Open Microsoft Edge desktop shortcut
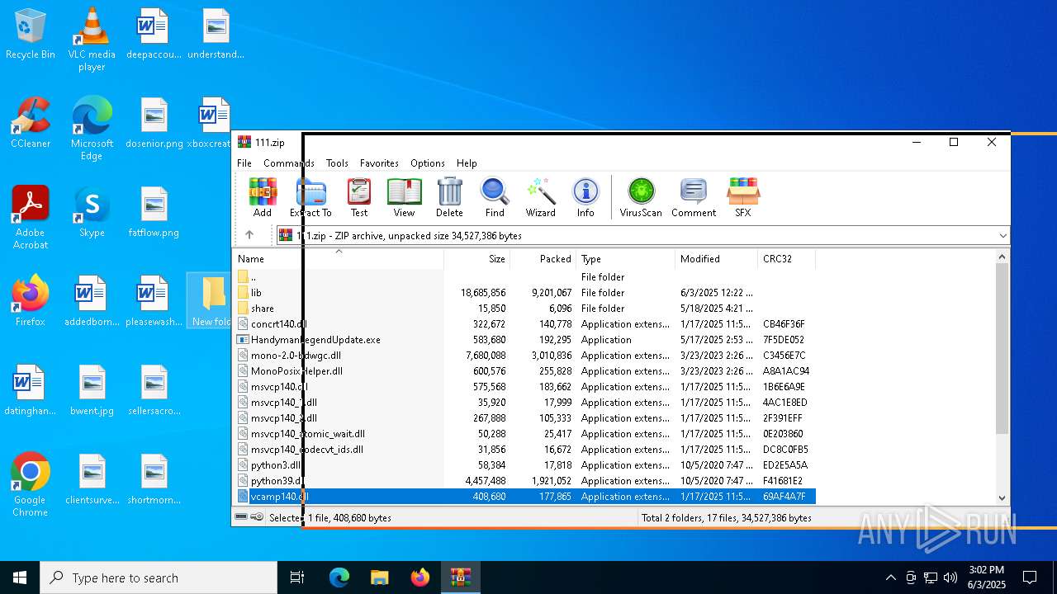The image size is (1057, 594). coord(92,130)
